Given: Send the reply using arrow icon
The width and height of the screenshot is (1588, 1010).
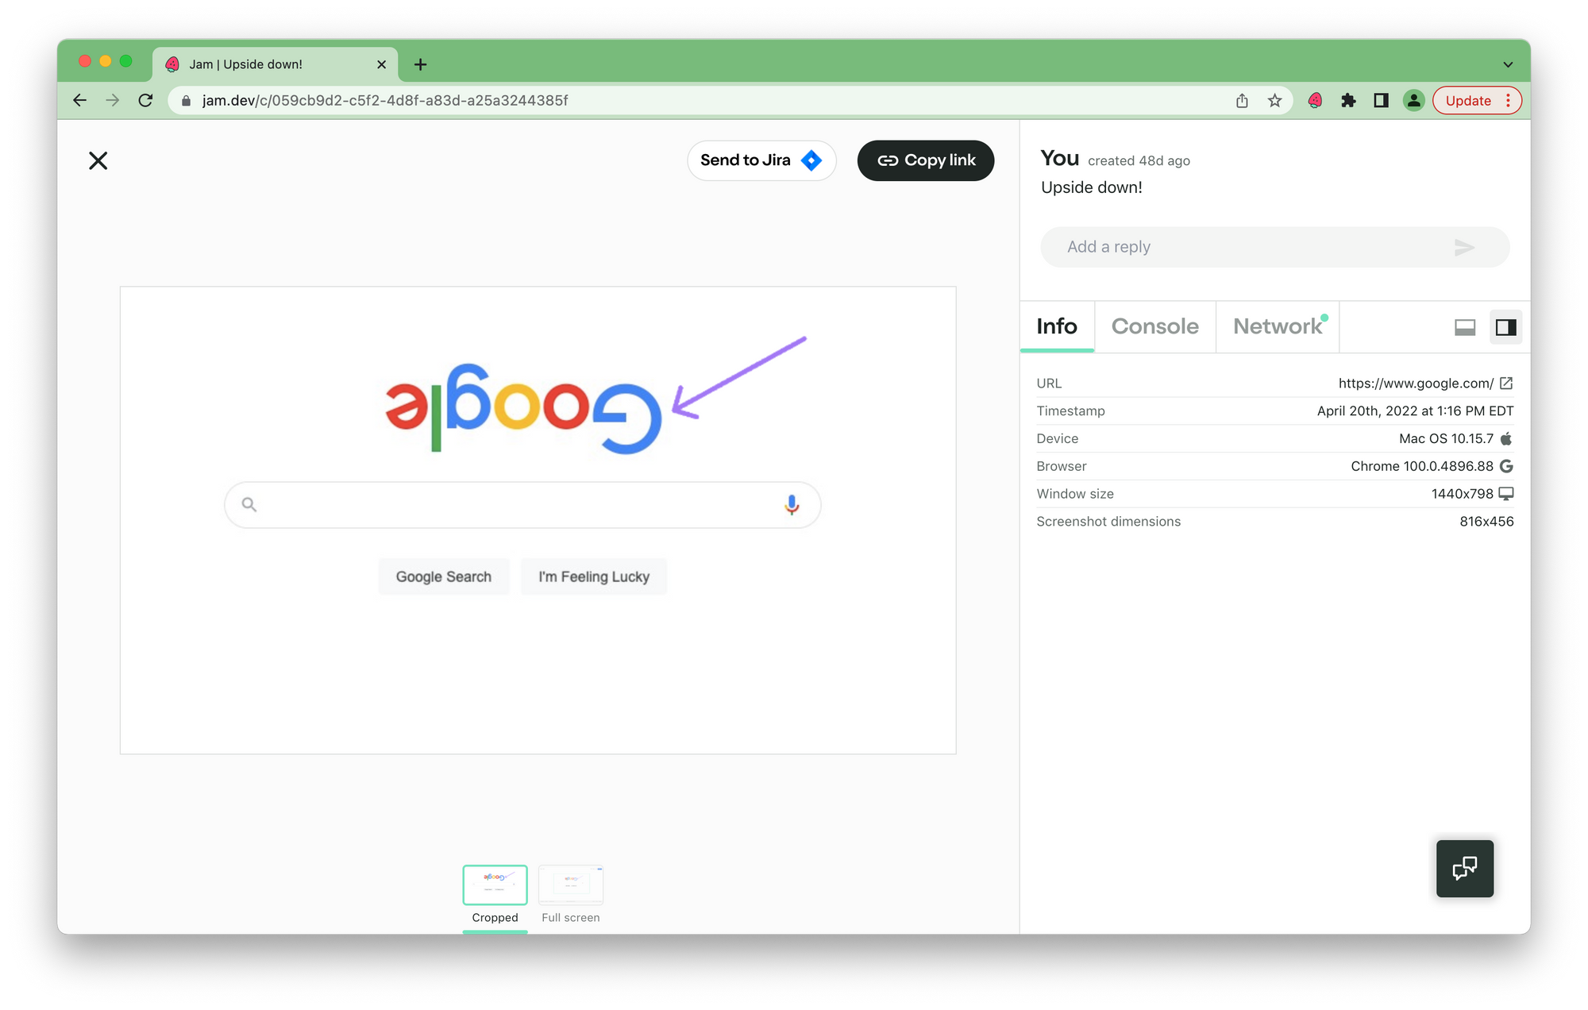Looking at the screenshot, I should [x=1464, y=248].
